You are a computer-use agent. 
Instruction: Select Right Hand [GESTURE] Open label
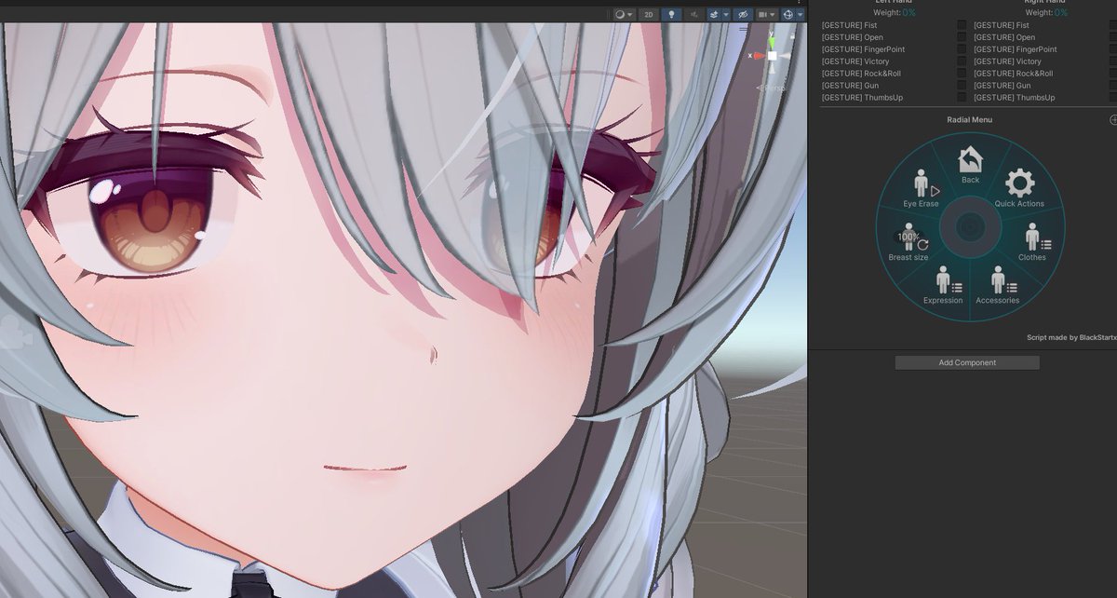1004,37
